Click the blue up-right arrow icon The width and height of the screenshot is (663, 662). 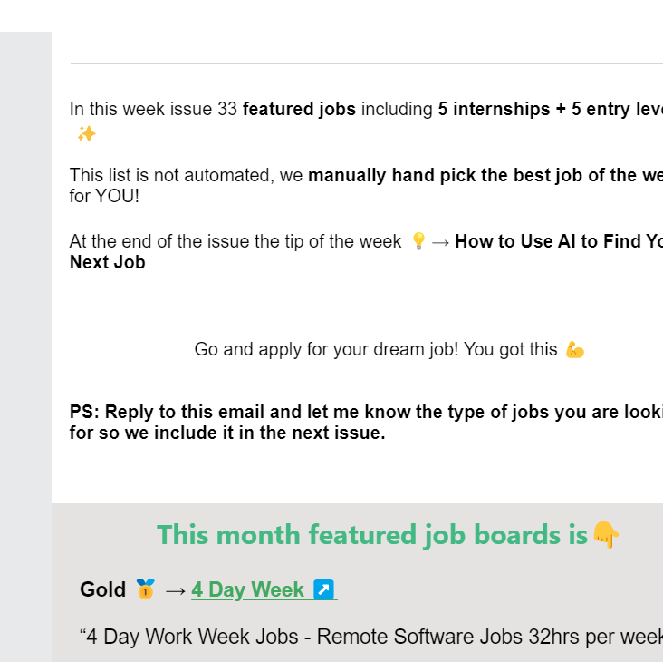click(x=324, y=589)
